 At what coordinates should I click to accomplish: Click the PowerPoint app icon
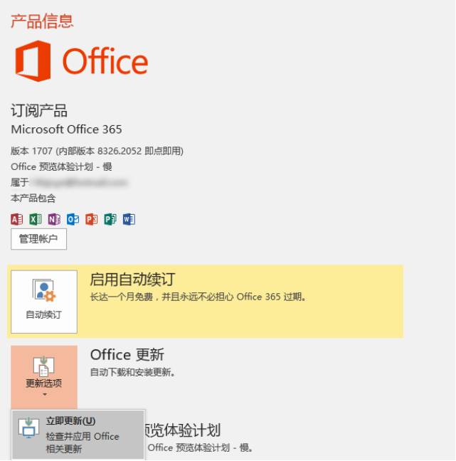92,219
